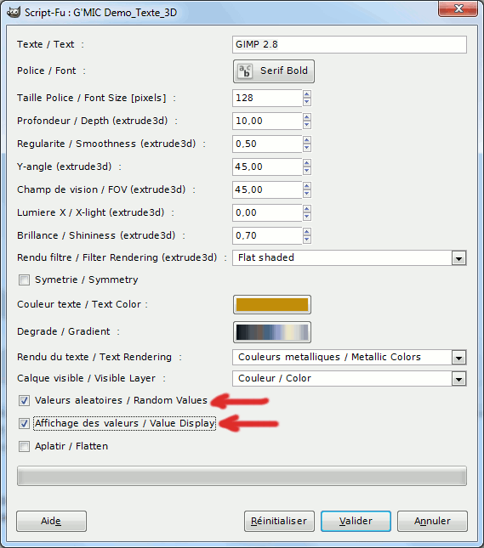Click the Y-angle field showing 45,00

(x=267, y=167)
